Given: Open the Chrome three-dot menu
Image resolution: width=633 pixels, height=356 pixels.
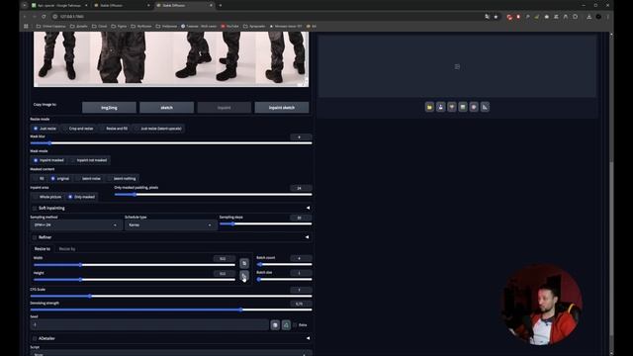Looking at the screenshot, I should click(607, 17).
